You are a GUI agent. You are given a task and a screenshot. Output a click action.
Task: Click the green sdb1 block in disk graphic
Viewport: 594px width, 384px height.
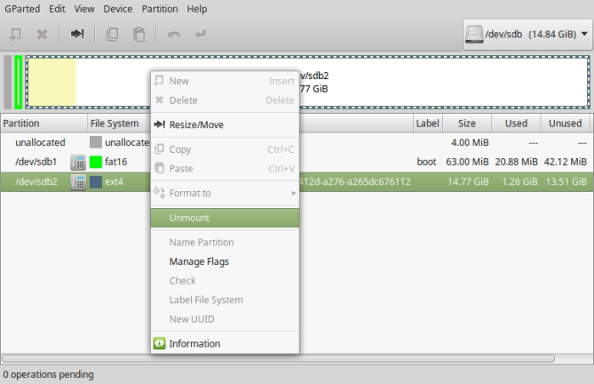tap(18, 82)
